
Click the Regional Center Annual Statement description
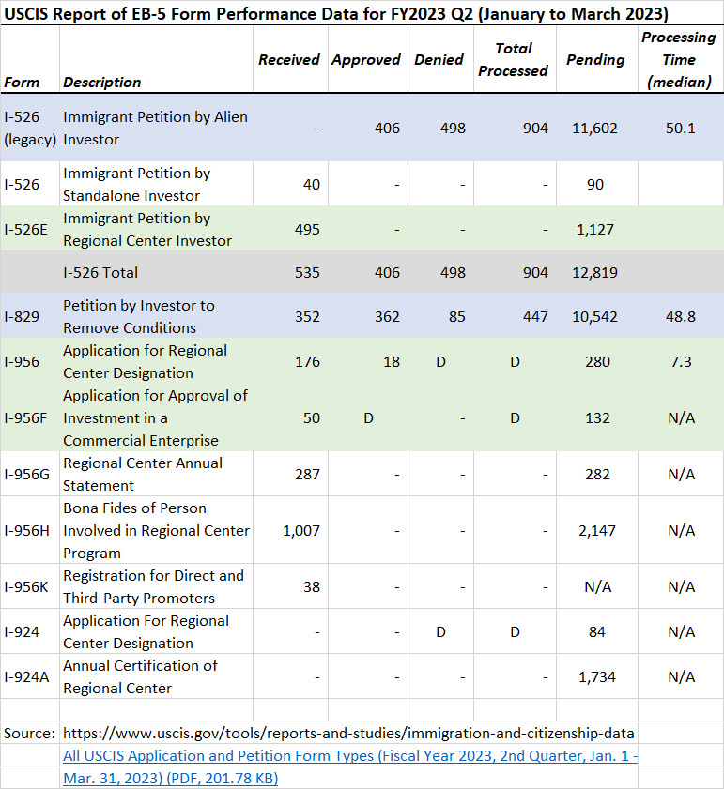click(x=145, y=475)
